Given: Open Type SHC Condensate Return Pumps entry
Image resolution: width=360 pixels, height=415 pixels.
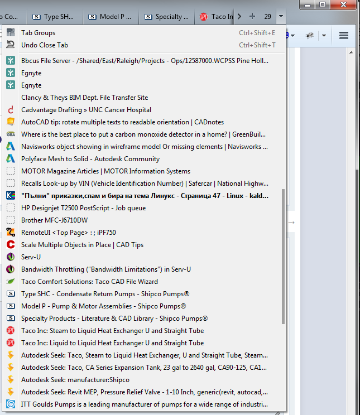Looking at the screenshot, I should pos(144,294).
